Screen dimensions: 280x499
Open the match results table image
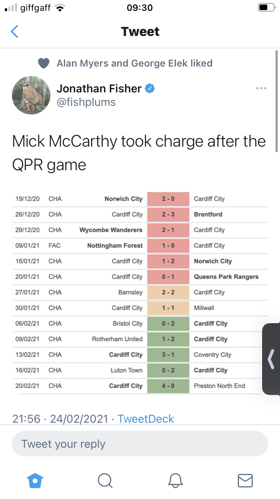[140, 293]
